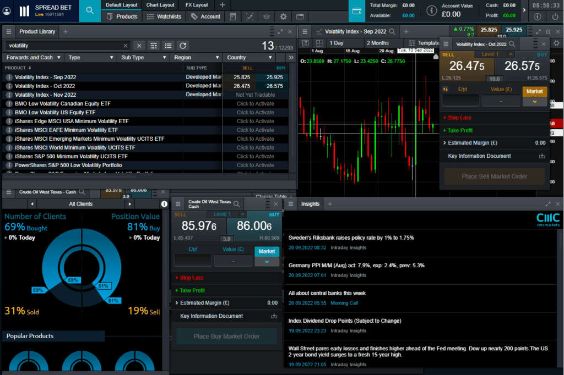Click the search magnifier in top navigation
Screen dimensions: 564x375
click(x=89, y=10)
